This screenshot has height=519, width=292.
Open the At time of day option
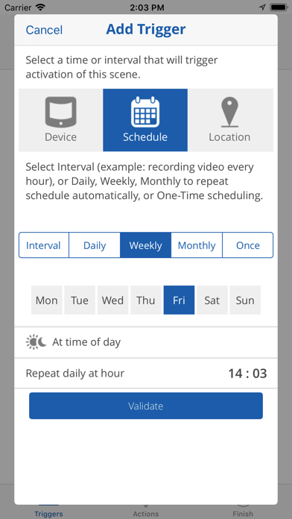tap(146, 342)
